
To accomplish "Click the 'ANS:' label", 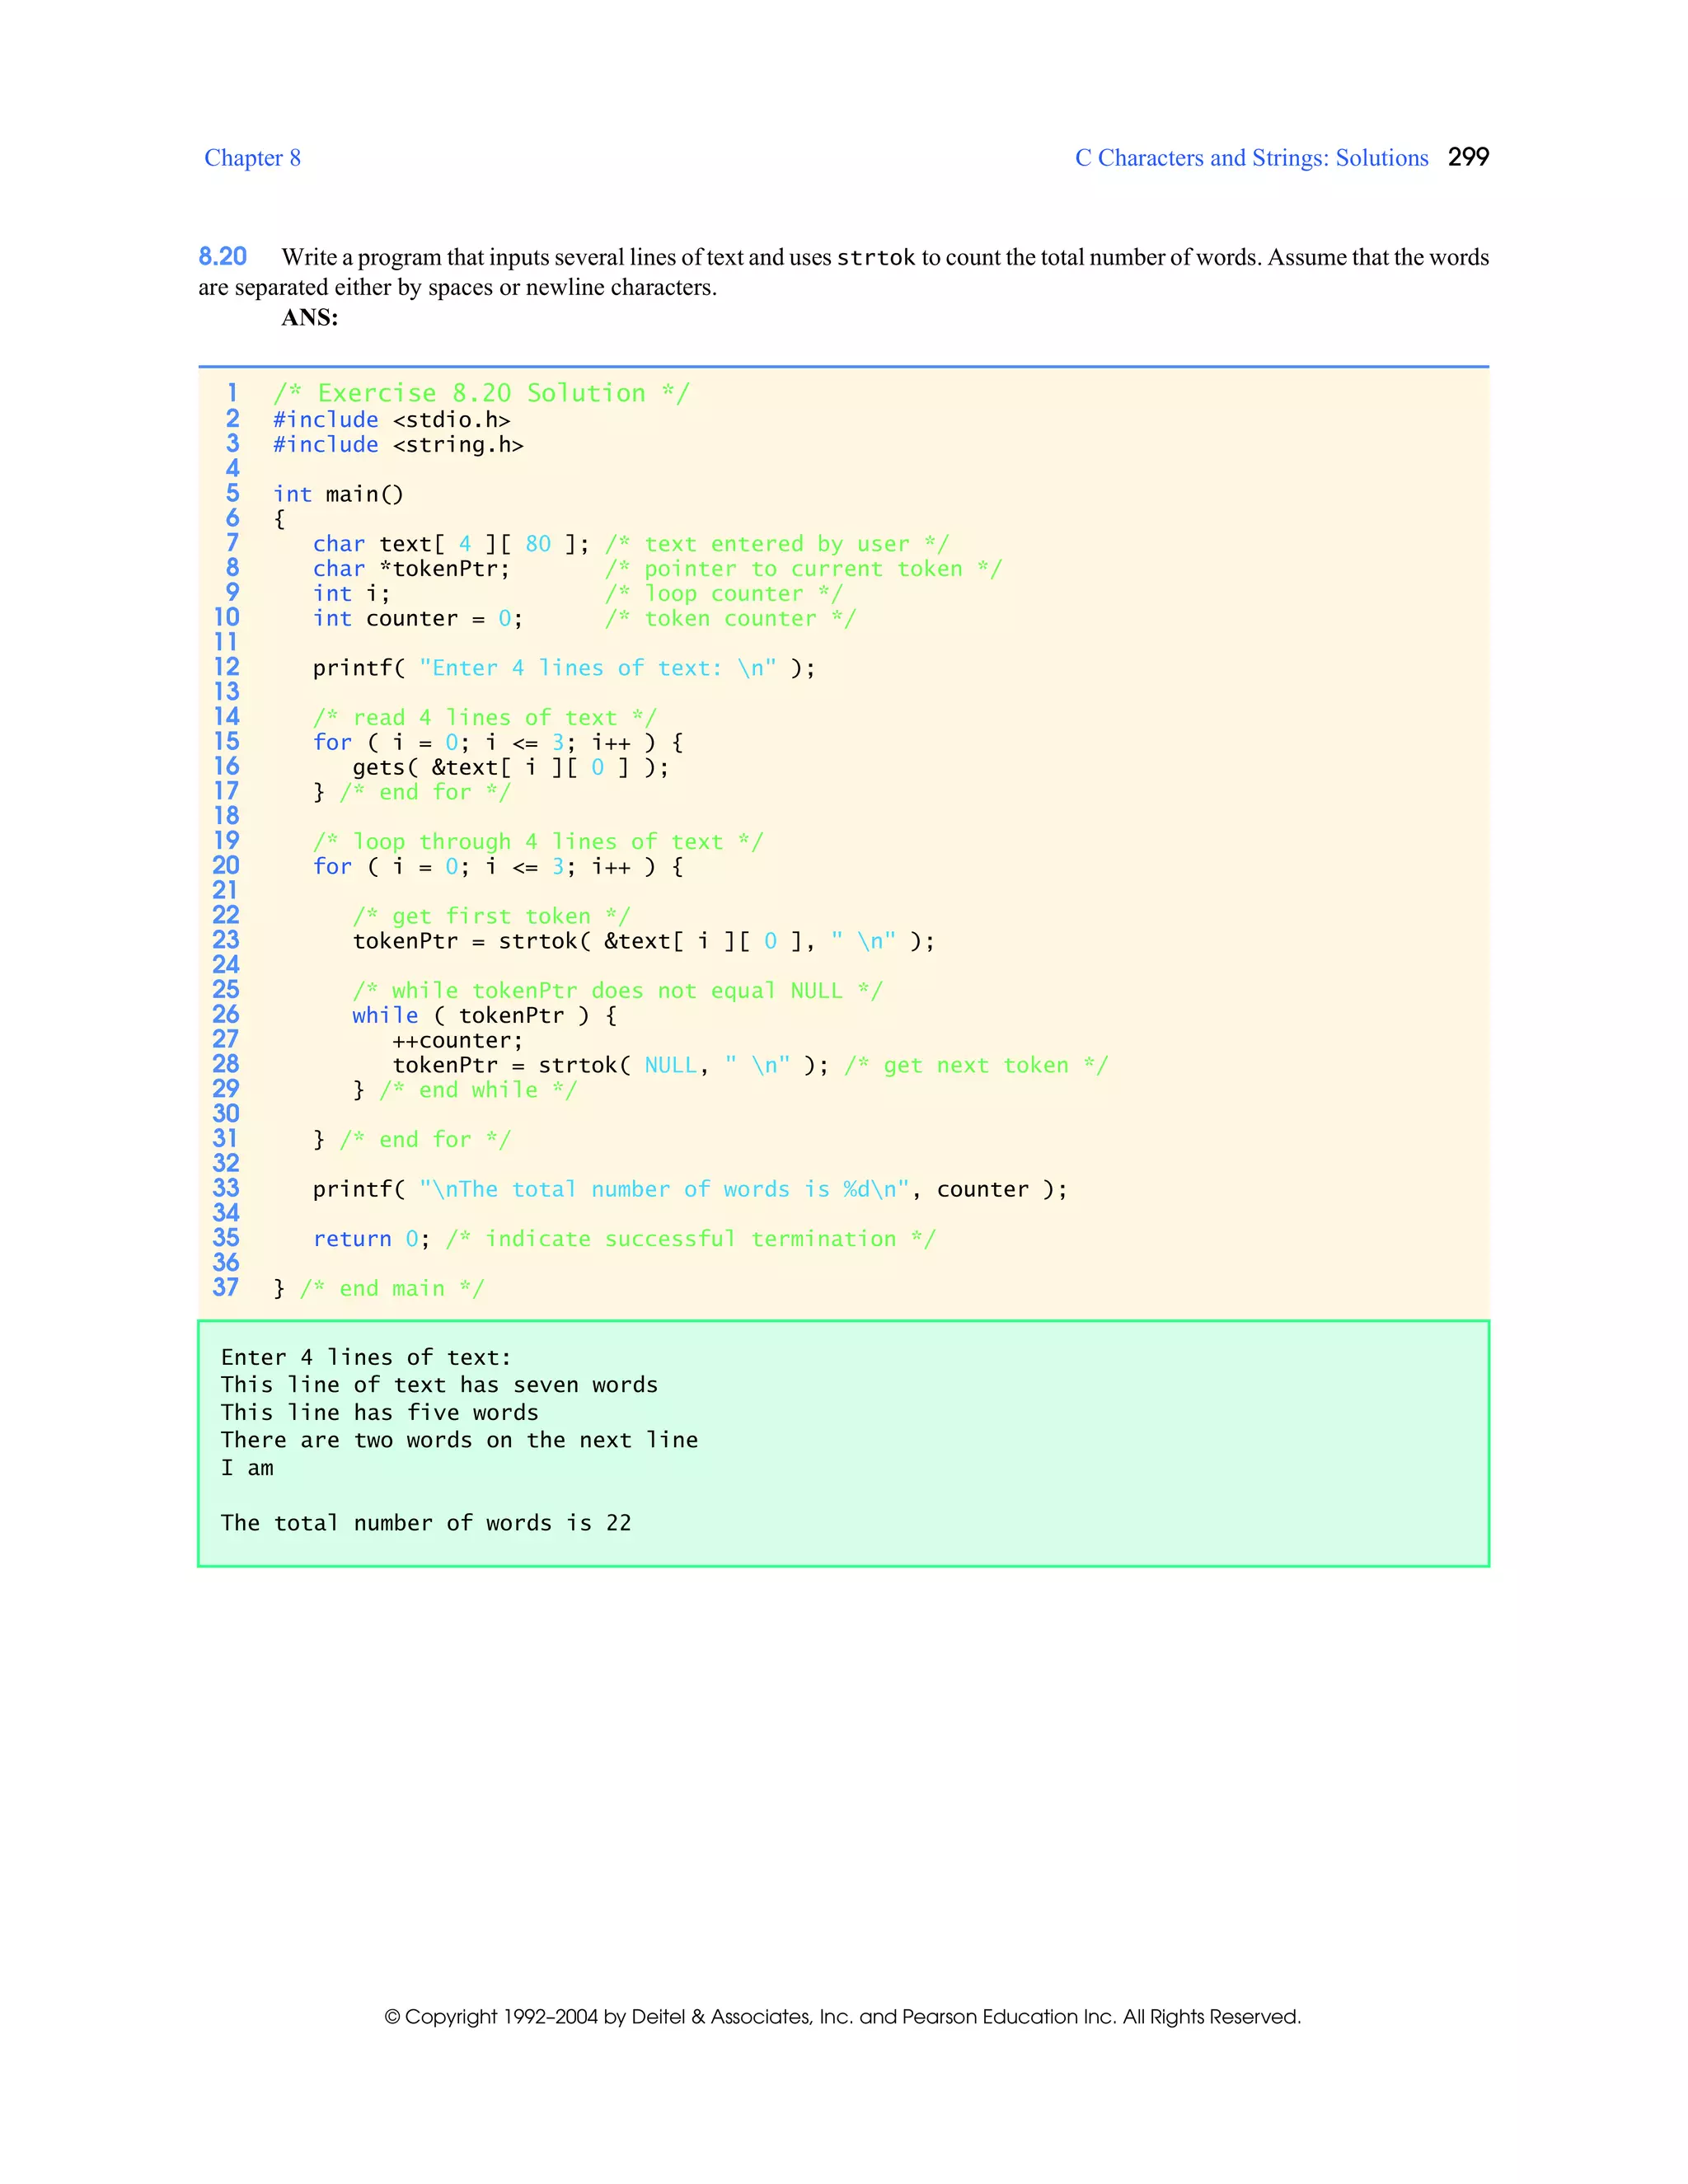I will [309, 318].
